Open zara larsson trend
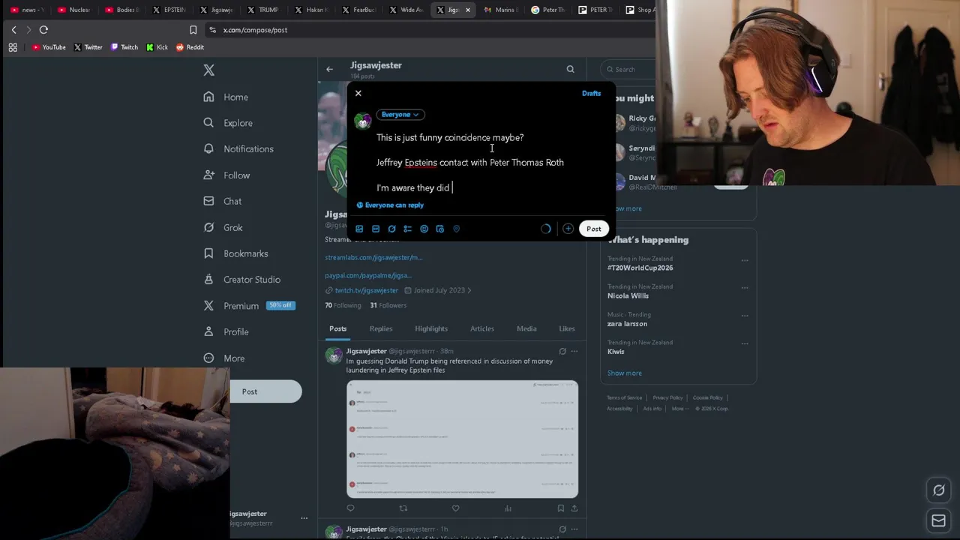 (x=627, y=323)
